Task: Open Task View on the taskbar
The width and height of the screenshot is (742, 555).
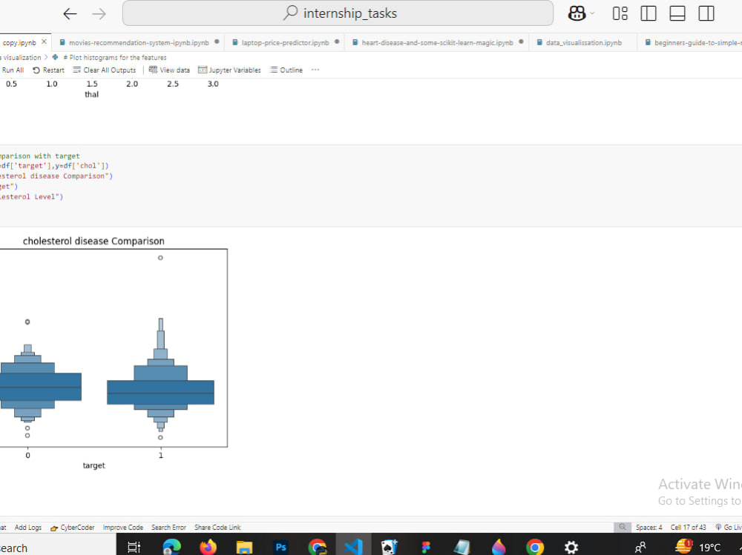Action: coord(134,547)
